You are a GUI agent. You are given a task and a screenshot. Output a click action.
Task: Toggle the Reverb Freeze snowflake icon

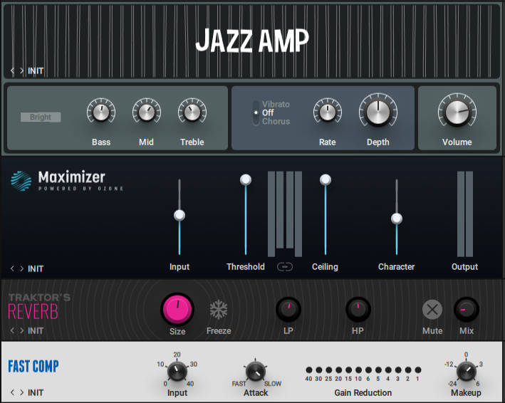click(x=219, y=310)
